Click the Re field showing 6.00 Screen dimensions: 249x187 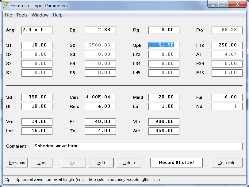pos(227,97)
